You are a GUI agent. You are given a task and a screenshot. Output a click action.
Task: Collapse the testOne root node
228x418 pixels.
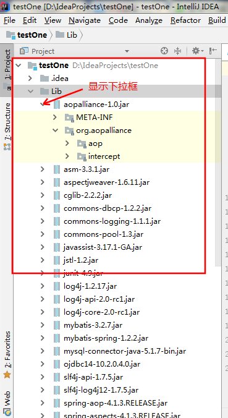[x=18, y=66]
